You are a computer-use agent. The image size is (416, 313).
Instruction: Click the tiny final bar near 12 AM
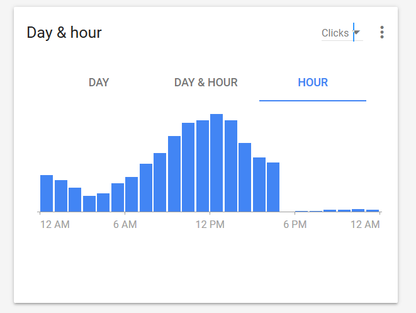click(373, 211)
